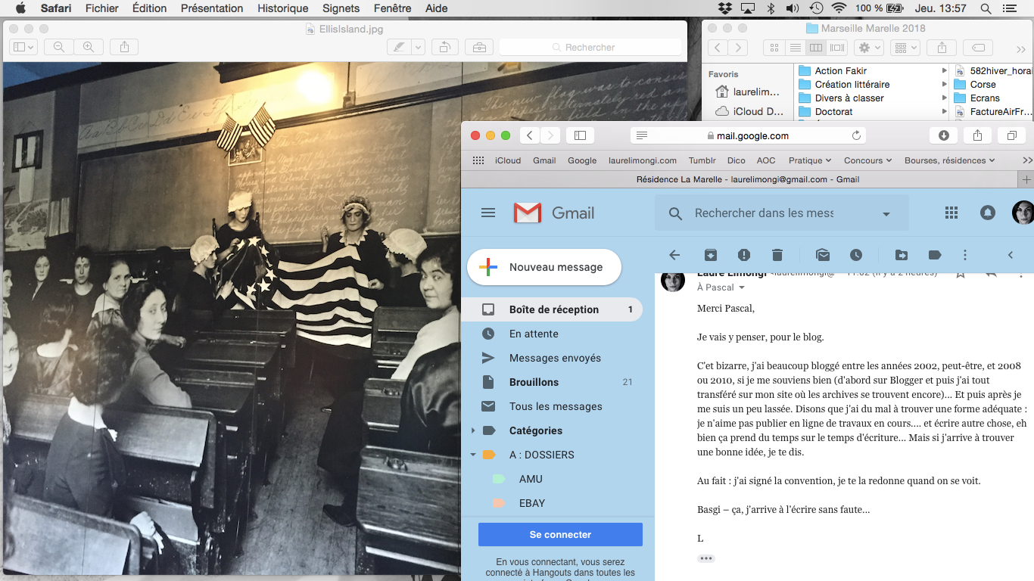Open the Historique menu
Screen dimensions: 1034x581
282,8
